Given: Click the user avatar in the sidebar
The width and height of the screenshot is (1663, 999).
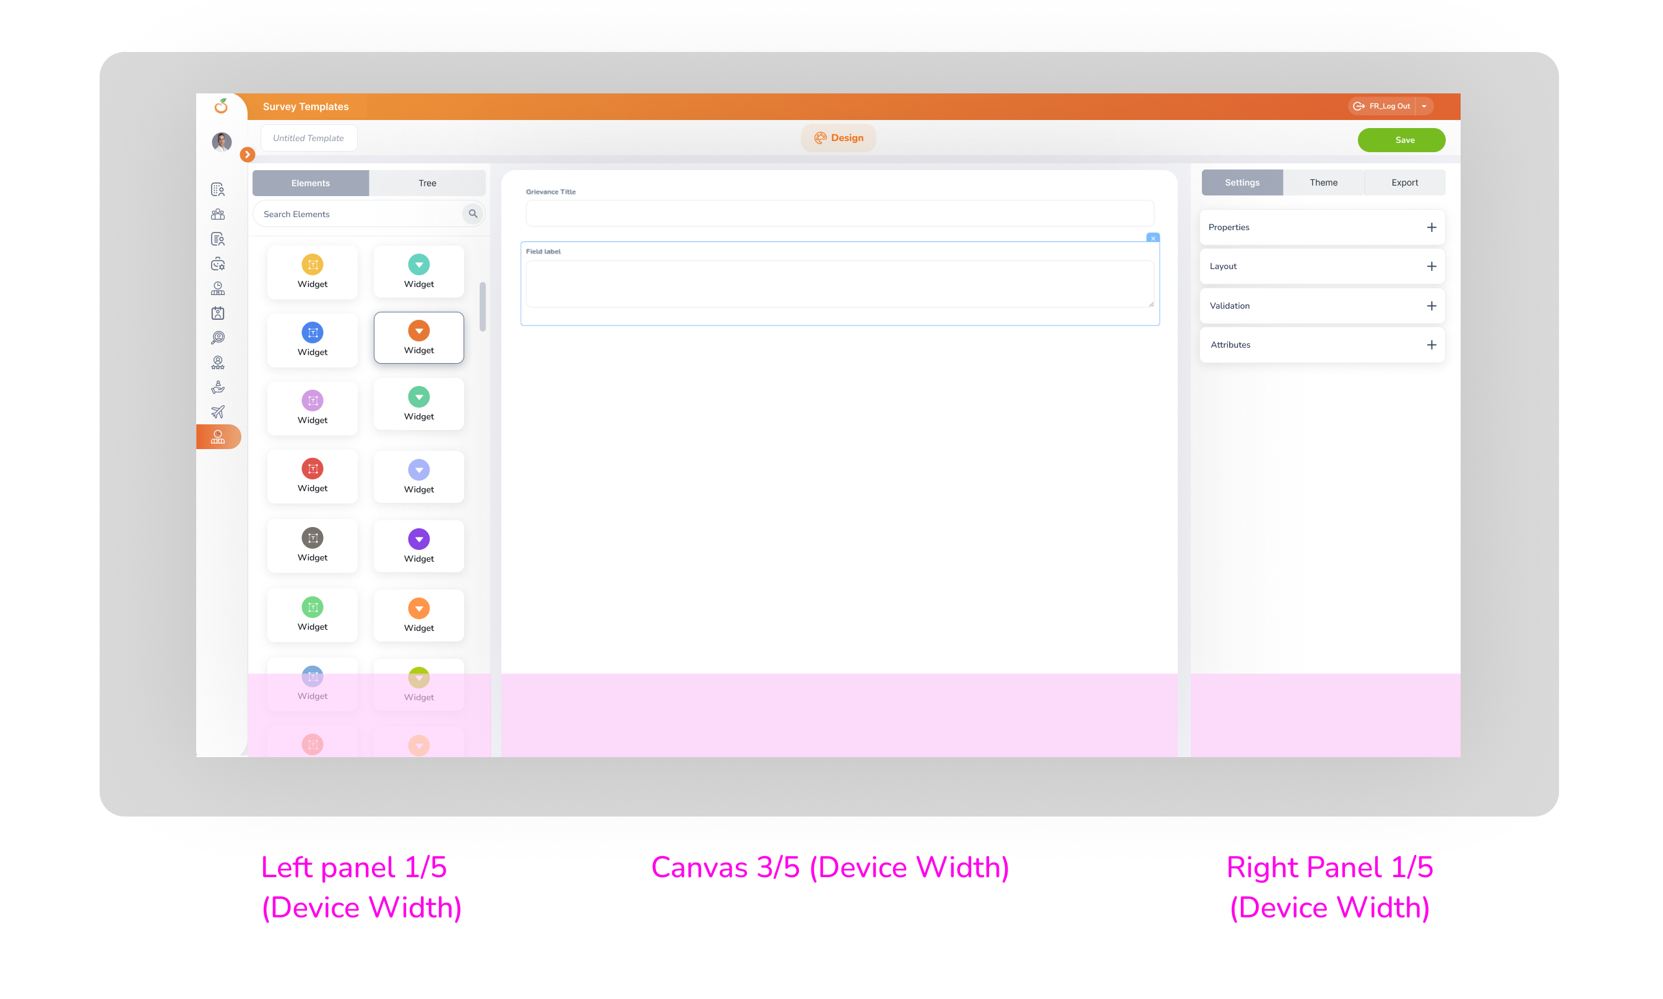Looking at the screenshot, I should [222, 142].
